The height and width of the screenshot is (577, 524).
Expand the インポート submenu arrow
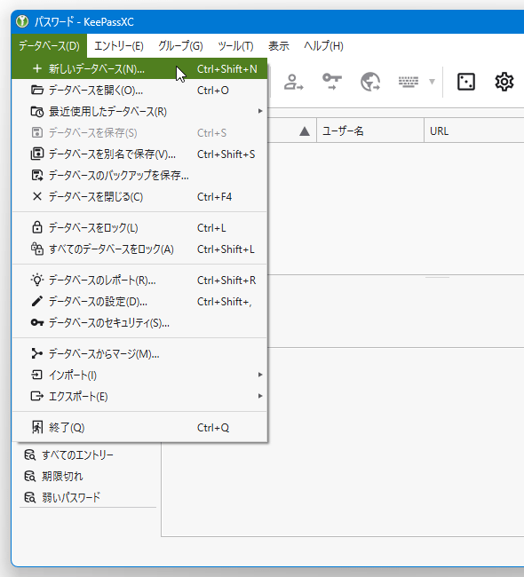coord(260,375)
